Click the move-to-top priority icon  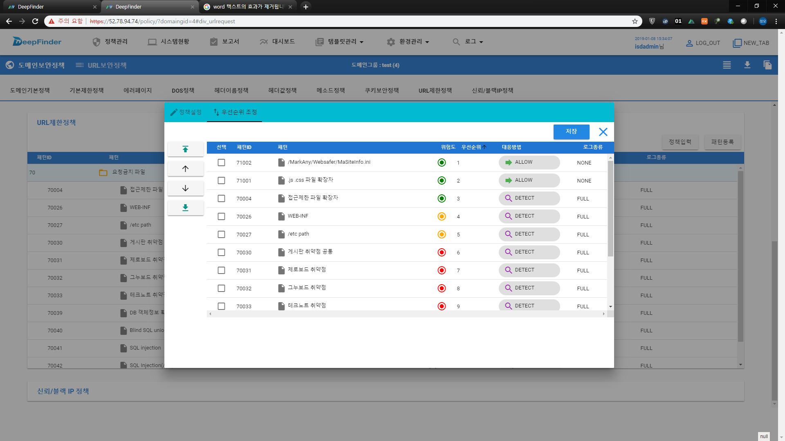coord(186,149)
